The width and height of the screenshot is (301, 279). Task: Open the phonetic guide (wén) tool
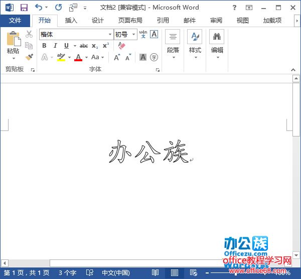[143, 34]
